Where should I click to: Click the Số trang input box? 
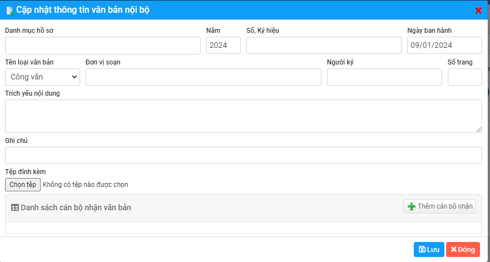coord(464,77)
